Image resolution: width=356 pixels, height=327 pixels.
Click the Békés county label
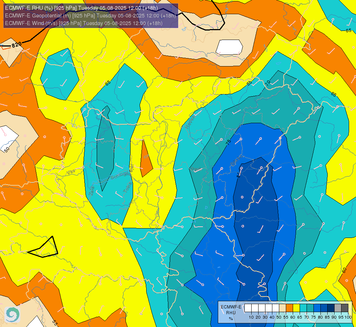coord(237,161)
